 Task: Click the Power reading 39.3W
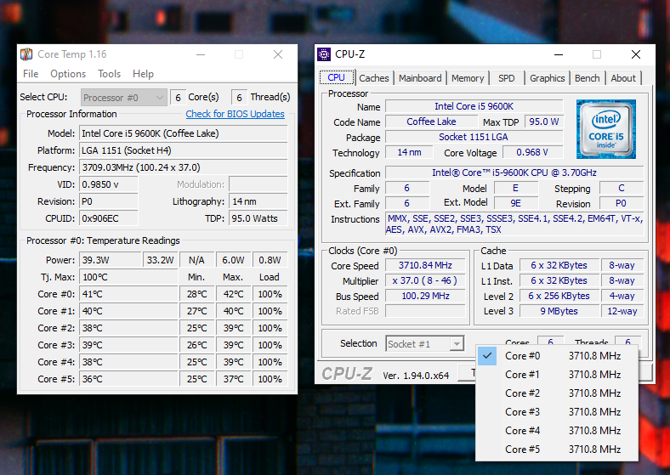tap(111, 260)
